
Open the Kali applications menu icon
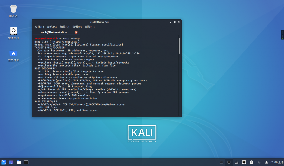[4, 162]
